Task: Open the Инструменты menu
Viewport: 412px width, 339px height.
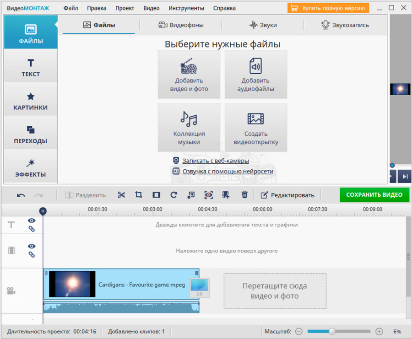Action: (x=186, y=8)
